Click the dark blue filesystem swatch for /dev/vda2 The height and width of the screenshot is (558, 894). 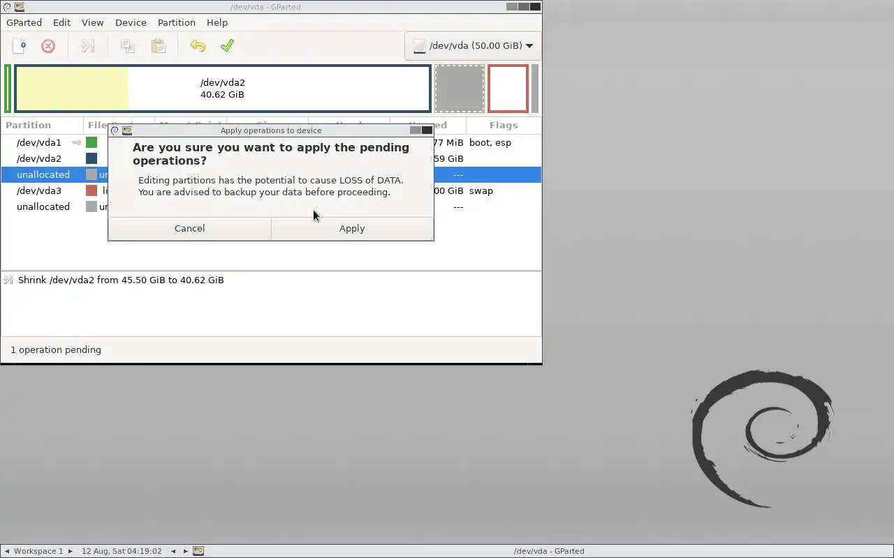click(91, 158)
